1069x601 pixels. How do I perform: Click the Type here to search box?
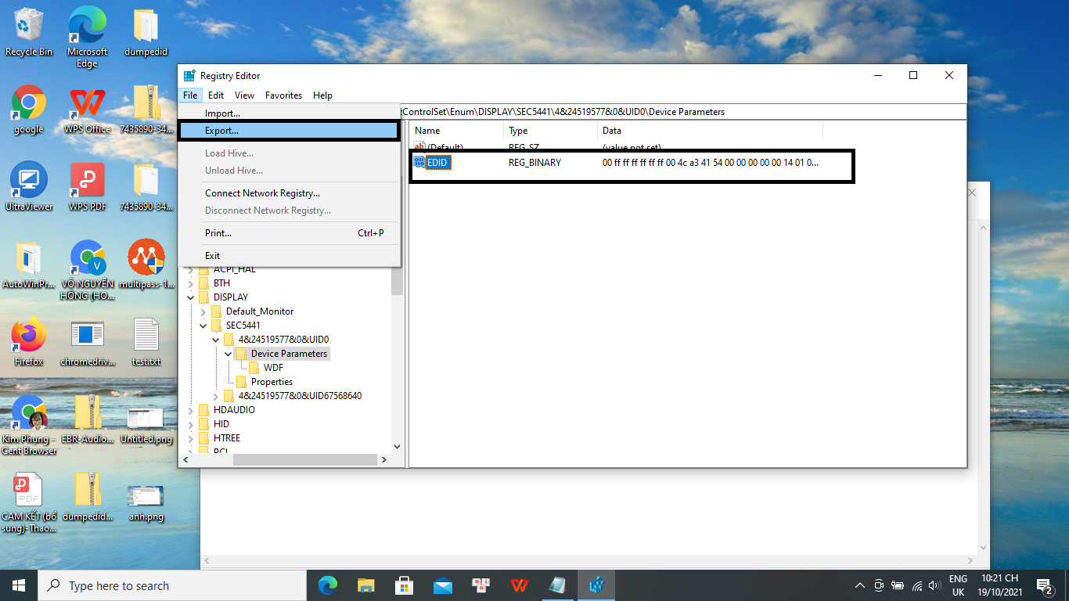click(172, 585)
